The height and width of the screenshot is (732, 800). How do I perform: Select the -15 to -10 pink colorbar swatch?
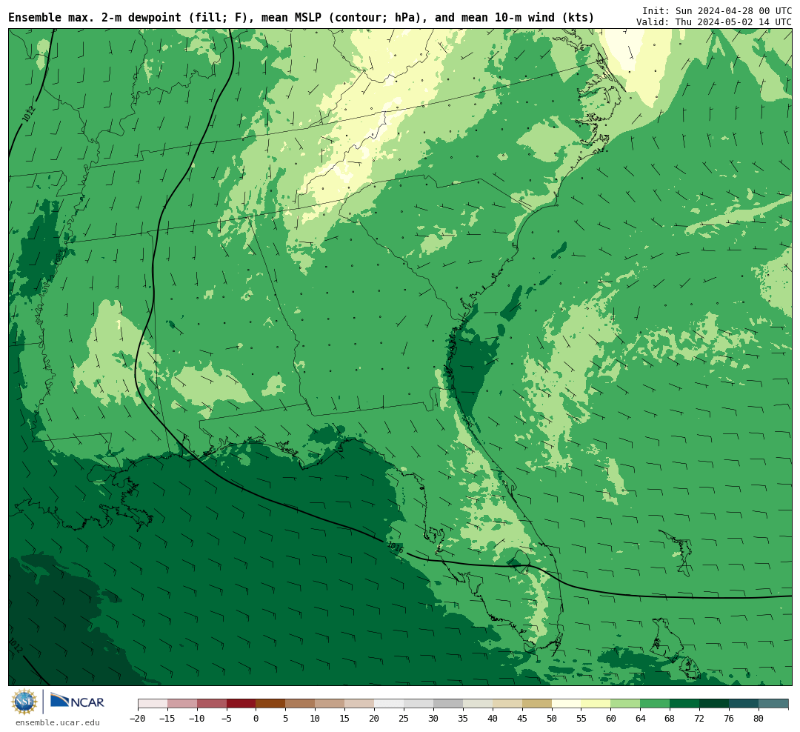pyautogui.click(x=182, y=704)
